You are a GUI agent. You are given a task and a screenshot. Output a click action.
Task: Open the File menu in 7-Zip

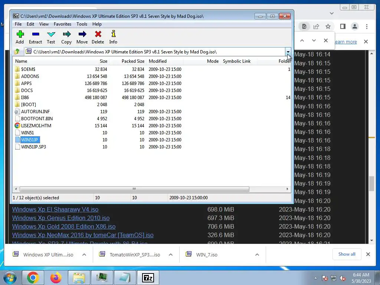(18, 24)
